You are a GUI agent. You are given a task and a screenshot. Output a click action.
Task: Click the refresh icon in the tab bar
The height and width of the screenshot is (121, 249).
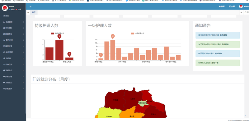(245, 12)
